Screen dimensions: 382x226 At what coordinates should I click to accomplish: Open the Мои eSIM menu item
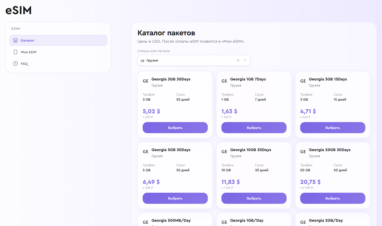click(x=58, y=52)
